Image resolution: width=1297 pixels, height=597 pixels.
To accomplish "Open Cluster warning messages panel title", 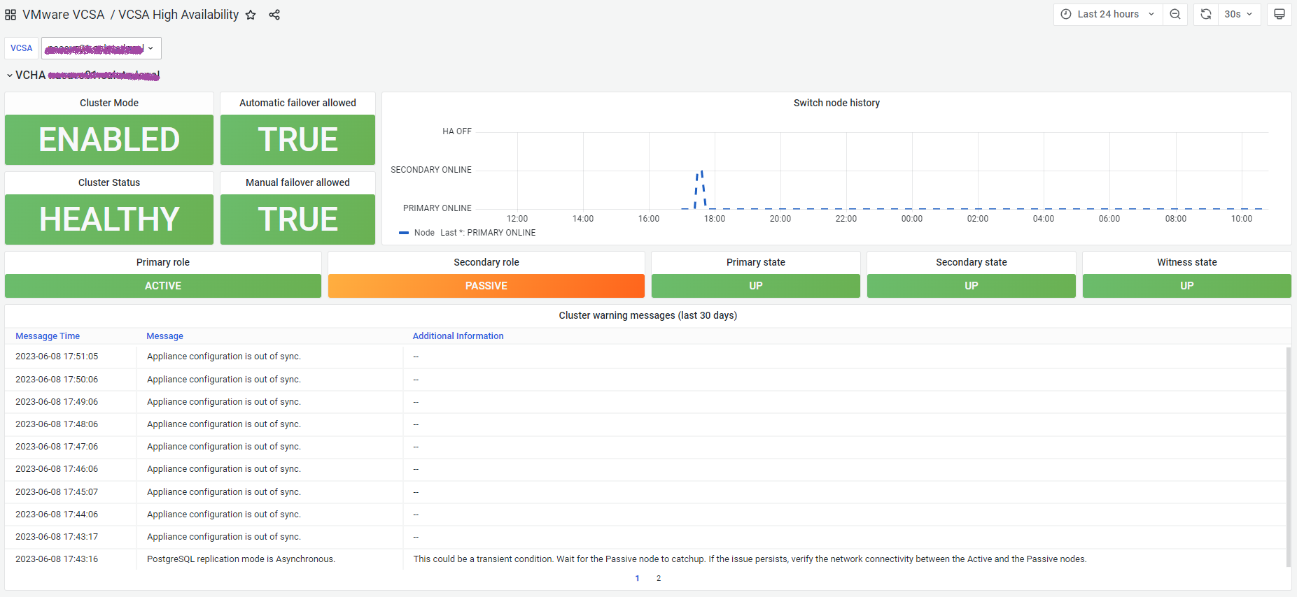I will [648, 315].
